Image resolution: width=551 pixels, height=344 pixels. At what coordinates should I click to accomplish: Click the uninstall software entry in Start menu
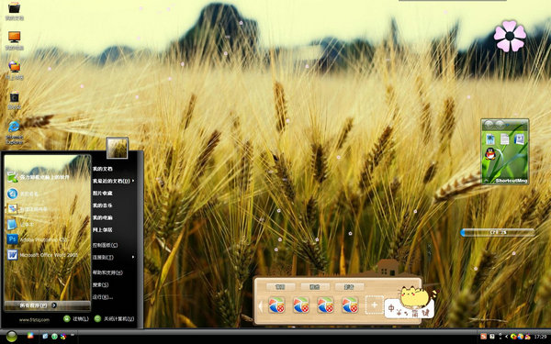click(x=39, y=177)
